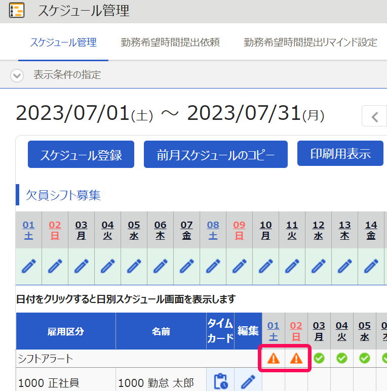Click shift alert warning icon for day 02
Screen dimensions: 387x391
[296, 359]
